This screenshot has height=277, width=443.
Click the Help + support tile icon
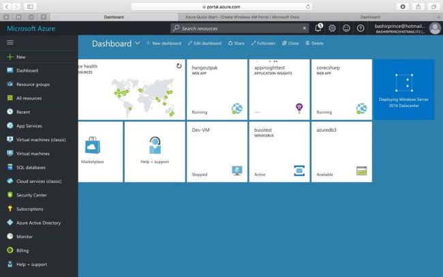(155, 145)
